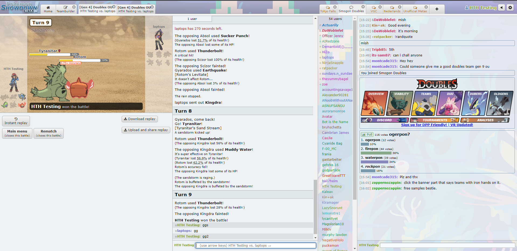Click Upload and share replay
Viewport: 517px width, 251px height.
146,130
